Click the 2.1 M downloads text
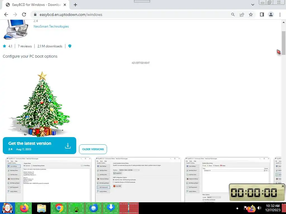 click(50, 46)
